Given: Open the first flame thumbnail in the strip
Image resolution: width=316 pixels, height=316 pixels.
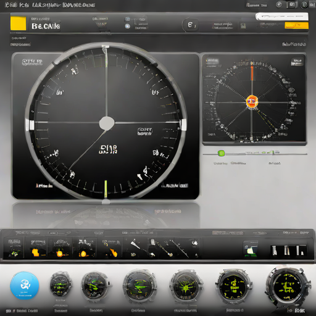Looking at the screenshot, I should (36, 248).
